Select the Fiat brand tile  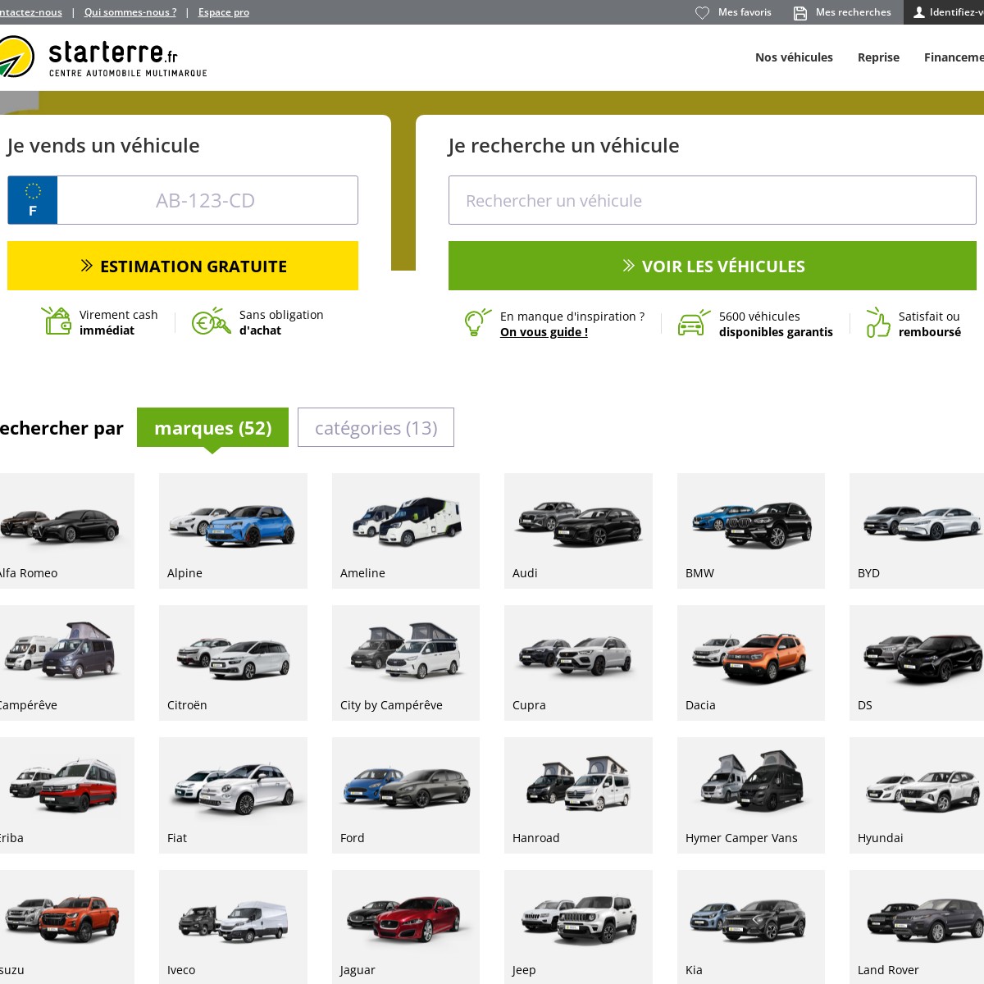pyautogui.click(x=233, y=795)
